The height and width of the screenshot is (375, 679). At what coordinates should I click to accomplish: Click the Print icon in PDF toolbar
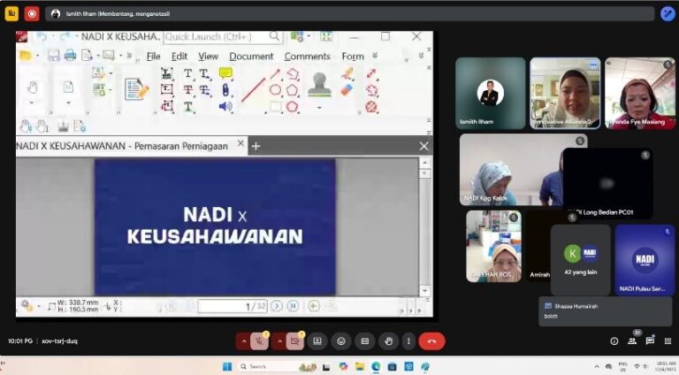[x=70, y=56]
